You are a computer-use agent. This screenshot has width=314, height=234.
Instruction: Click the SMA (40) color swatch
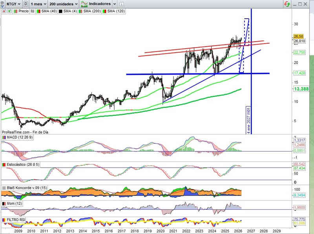pyautogui.click(x=38, y=11)
